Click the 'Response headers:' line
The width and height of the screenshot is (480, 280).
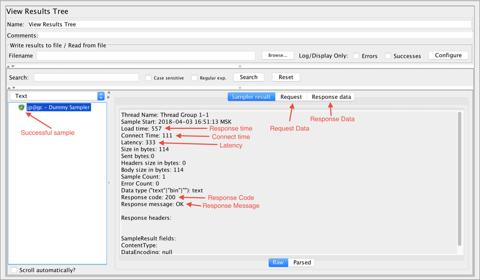[x=146, y=218]
